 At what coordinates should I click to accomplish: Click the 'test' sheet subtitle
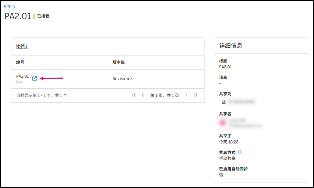tap(19, 82)
